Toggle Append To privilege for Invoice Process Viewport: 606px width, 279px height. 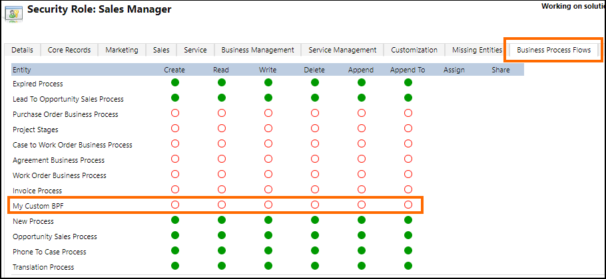(x=408, y=189)
